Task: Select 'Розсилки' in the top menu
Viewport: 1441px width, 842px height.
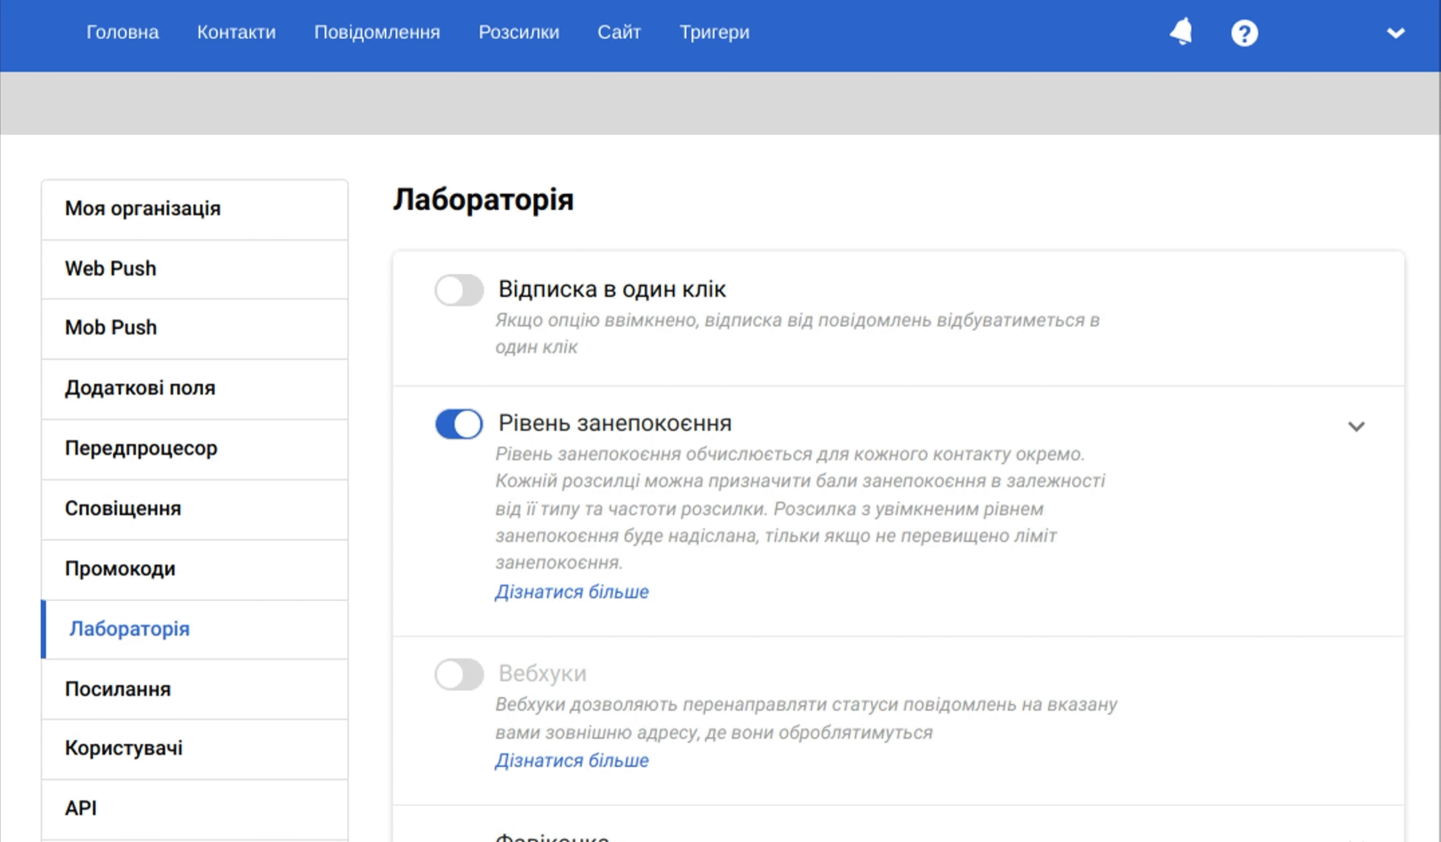Action: (518, 32)
